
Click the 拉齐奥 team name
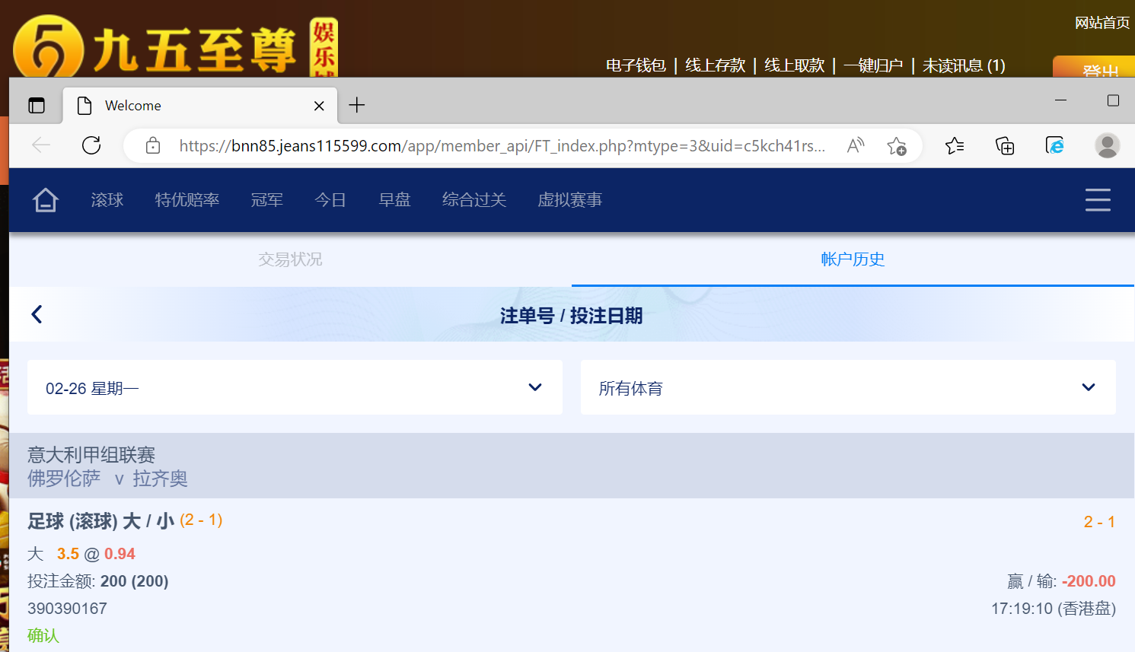click(x=160, y=479)
